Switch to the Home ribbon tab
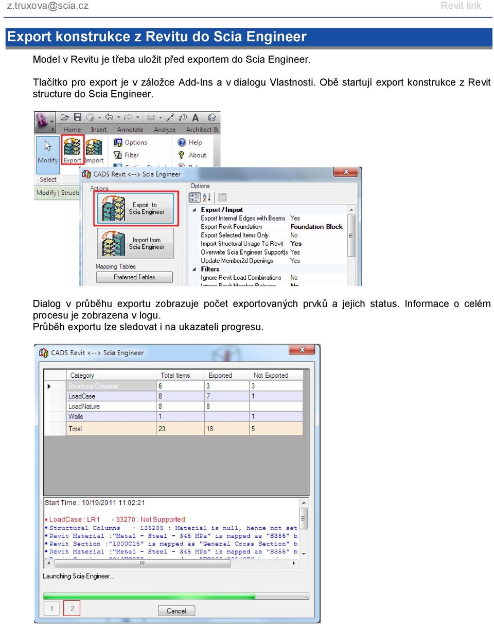 (x=72, y=130)
